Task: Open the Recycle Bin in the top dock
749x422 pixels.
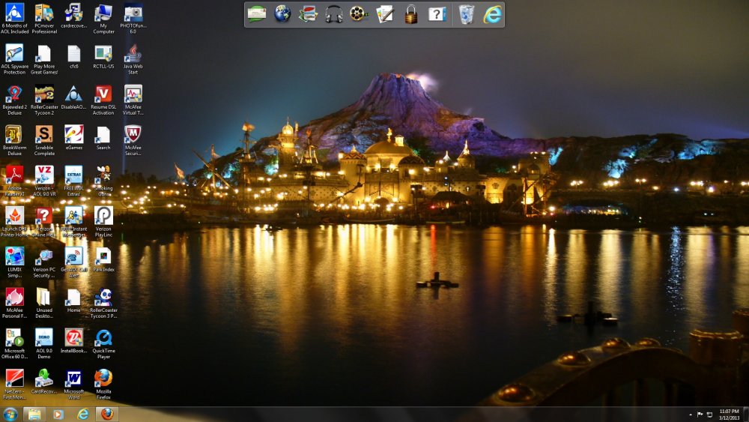Action: (467, 14)
